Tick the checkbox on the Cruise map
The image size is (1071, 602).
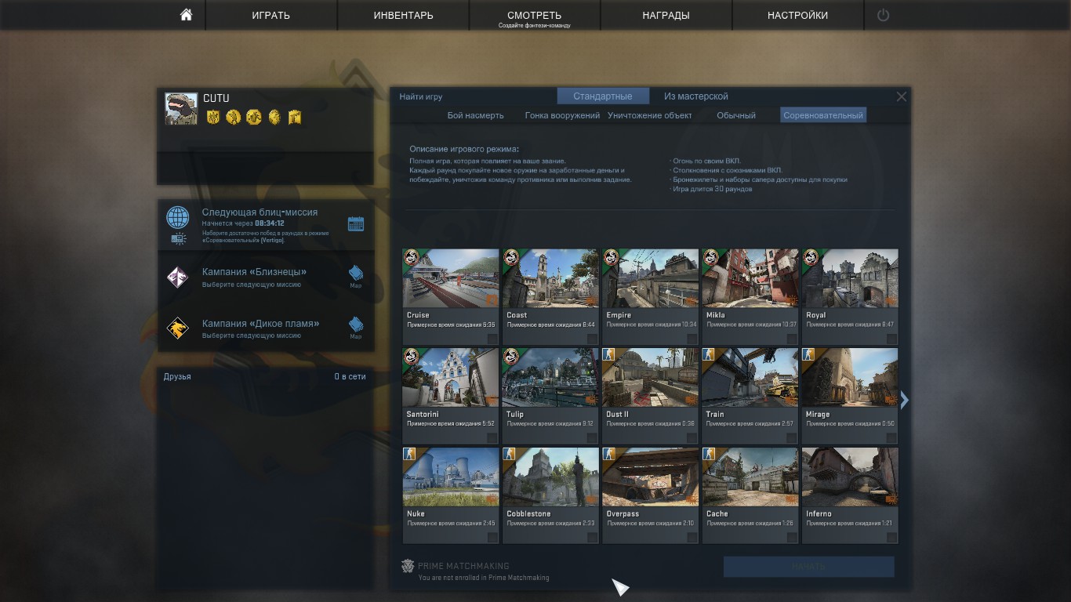[x=492, y=339]
